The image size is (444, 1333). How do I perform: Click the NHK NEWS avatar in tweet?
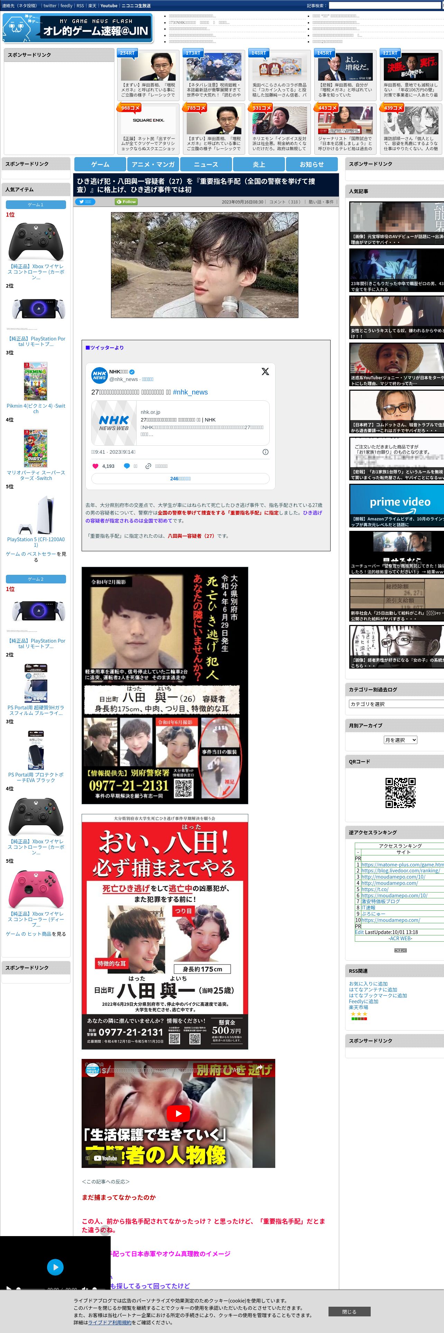99,375
